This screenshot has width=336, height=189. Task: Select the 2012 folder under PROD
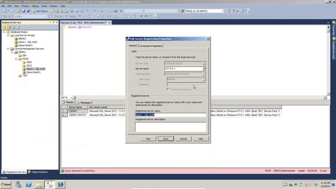coord(29,66)
